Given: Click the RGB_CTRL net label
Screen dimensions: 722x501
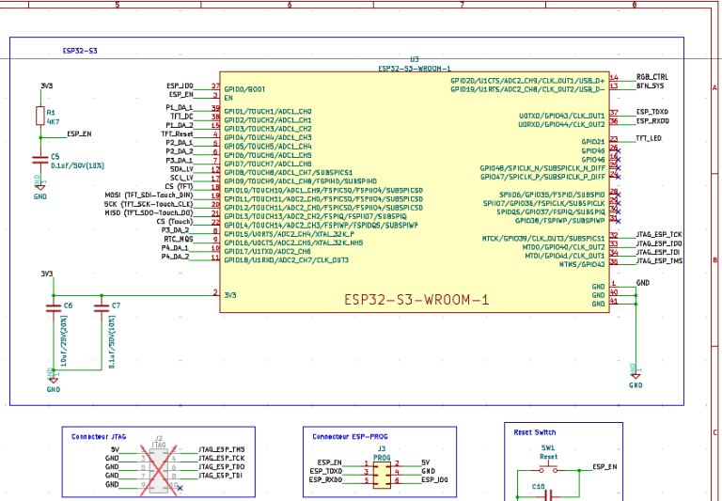Looking at the screenshot, I should point(652,77).
